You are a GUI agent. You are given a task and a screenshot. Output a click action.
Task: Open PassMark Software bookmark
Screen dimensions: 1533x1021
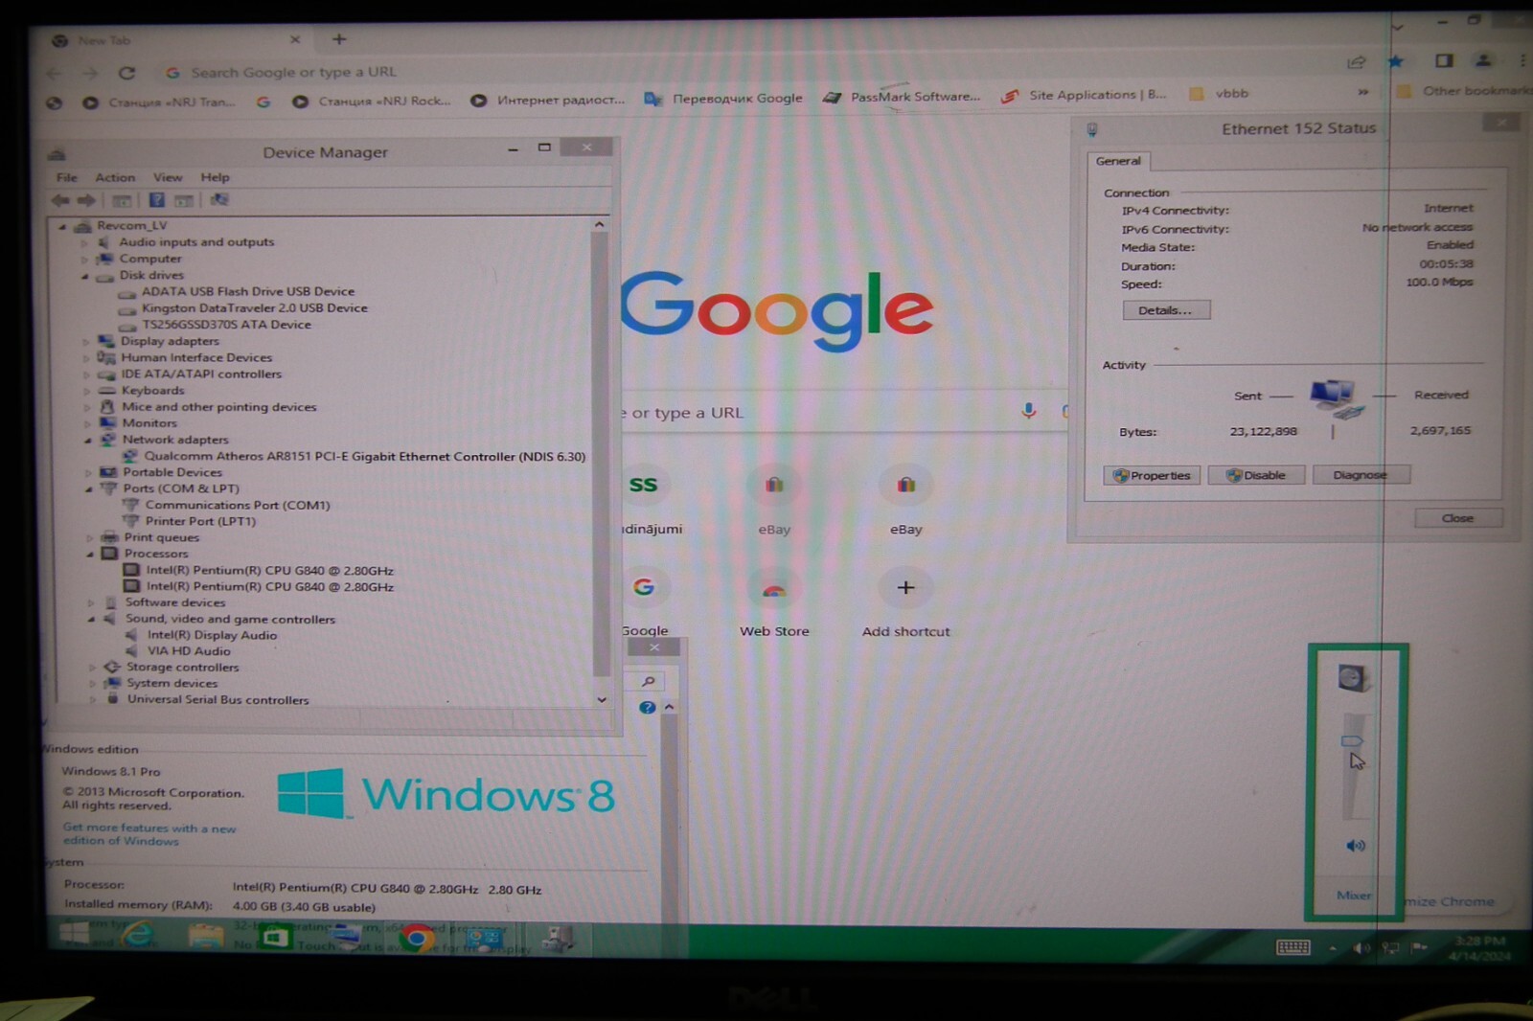coord(903,97)
